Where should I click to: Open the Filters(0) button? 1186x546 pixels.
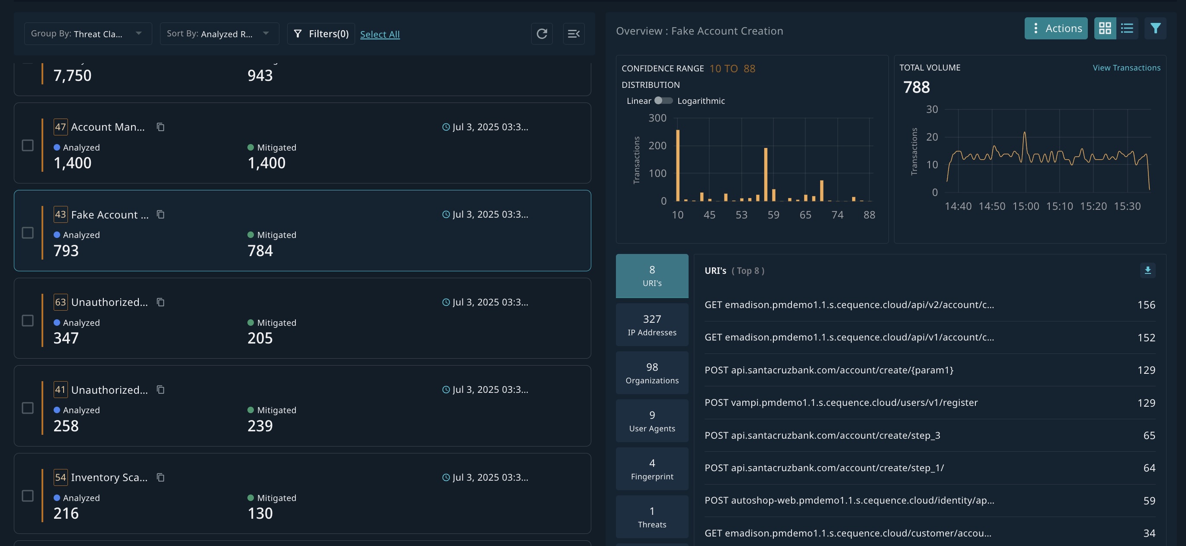click(321, 34)
